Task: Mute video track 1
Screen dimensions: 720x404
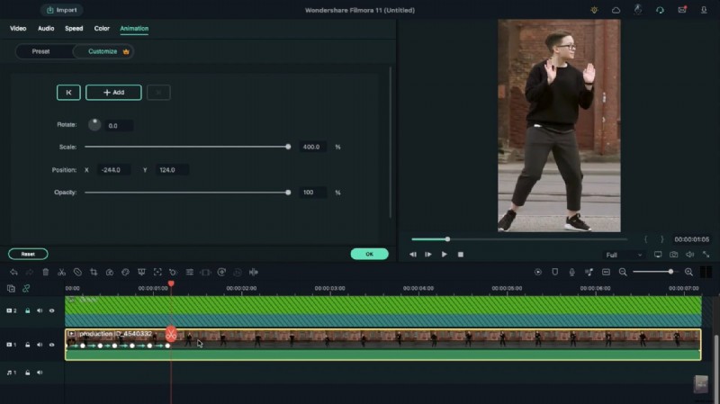Action: (40, 345)
